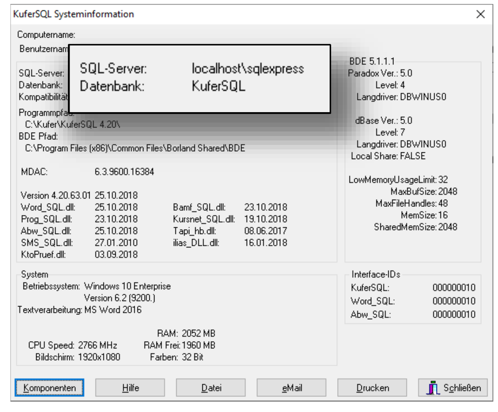This screenshot has width=498, height=412.
Task: Select the BDE path under Borland Shared
Action: tap(135, 148)
